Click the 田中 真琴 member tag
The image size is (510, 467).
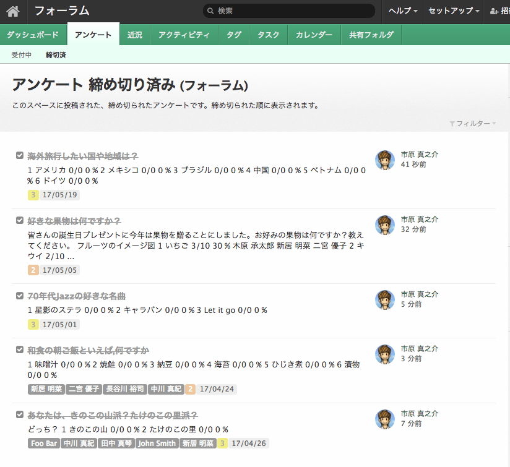point(116,443)
